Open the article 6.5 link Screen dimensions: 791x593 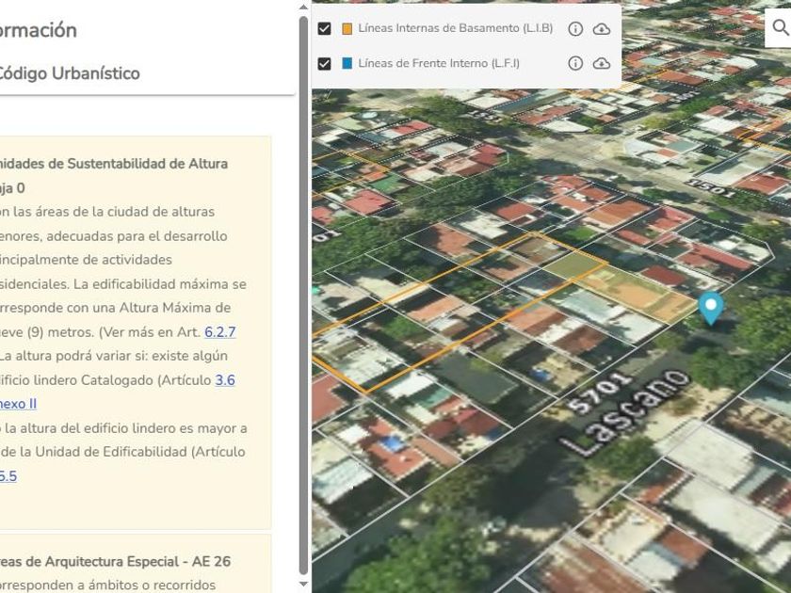click(8, 475)
